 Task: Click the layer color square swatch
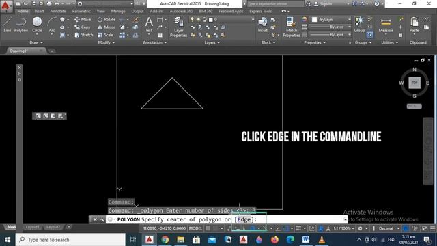[x=211, y=20]
